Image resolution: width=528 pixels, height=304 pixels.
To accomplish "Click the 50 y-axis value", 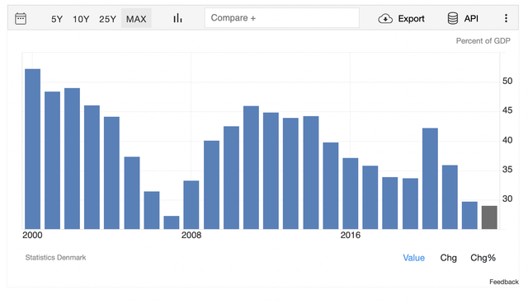I will pyautogui.click(x=507, y=81).
